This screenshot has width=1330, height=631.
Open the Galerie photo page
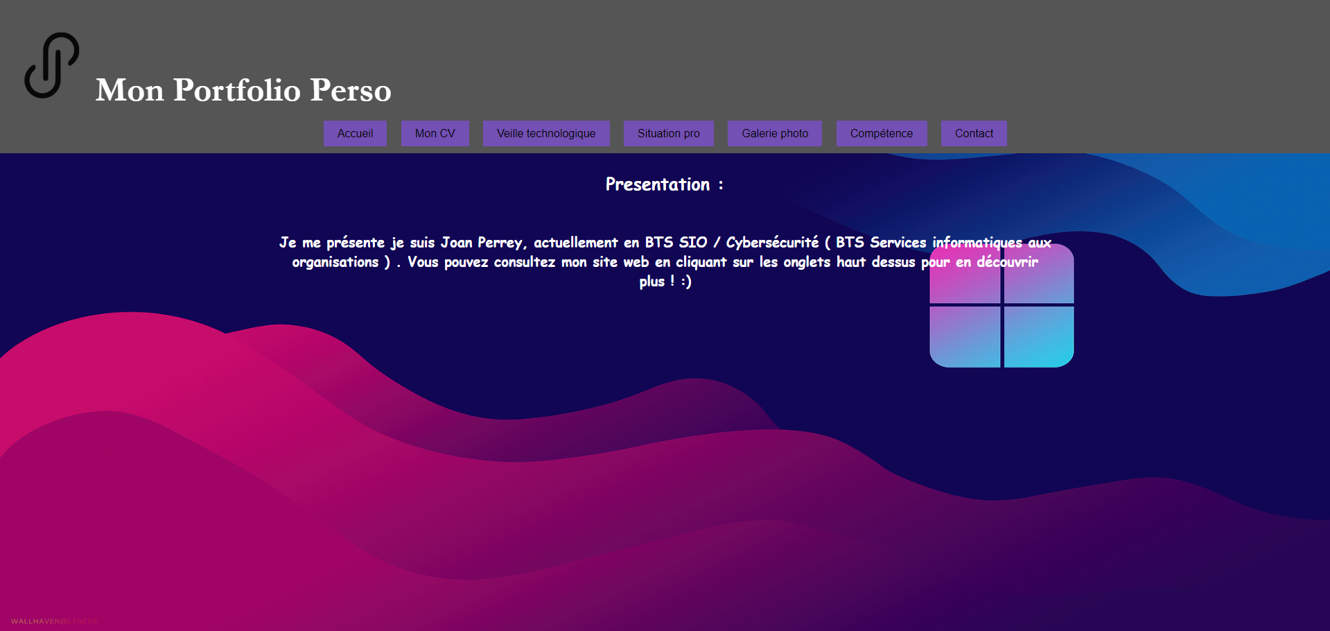tap(775, 133)
